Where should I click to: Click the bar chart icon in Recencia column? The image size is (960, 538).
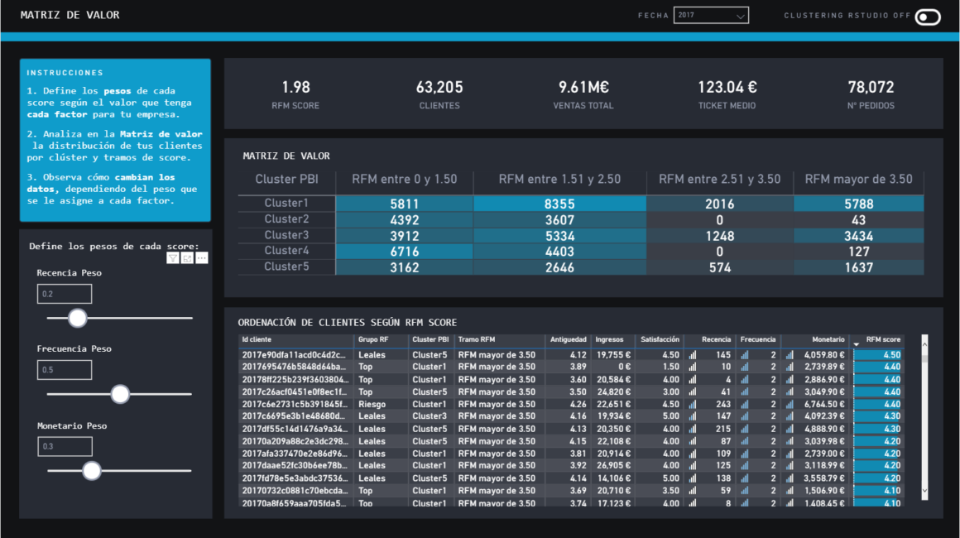coord(694,353)
